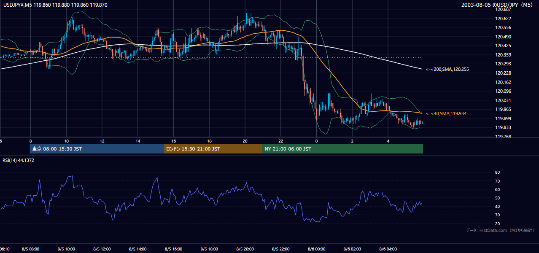
Task: Click the HistData.com data credit text
Action: pos(500,230)
